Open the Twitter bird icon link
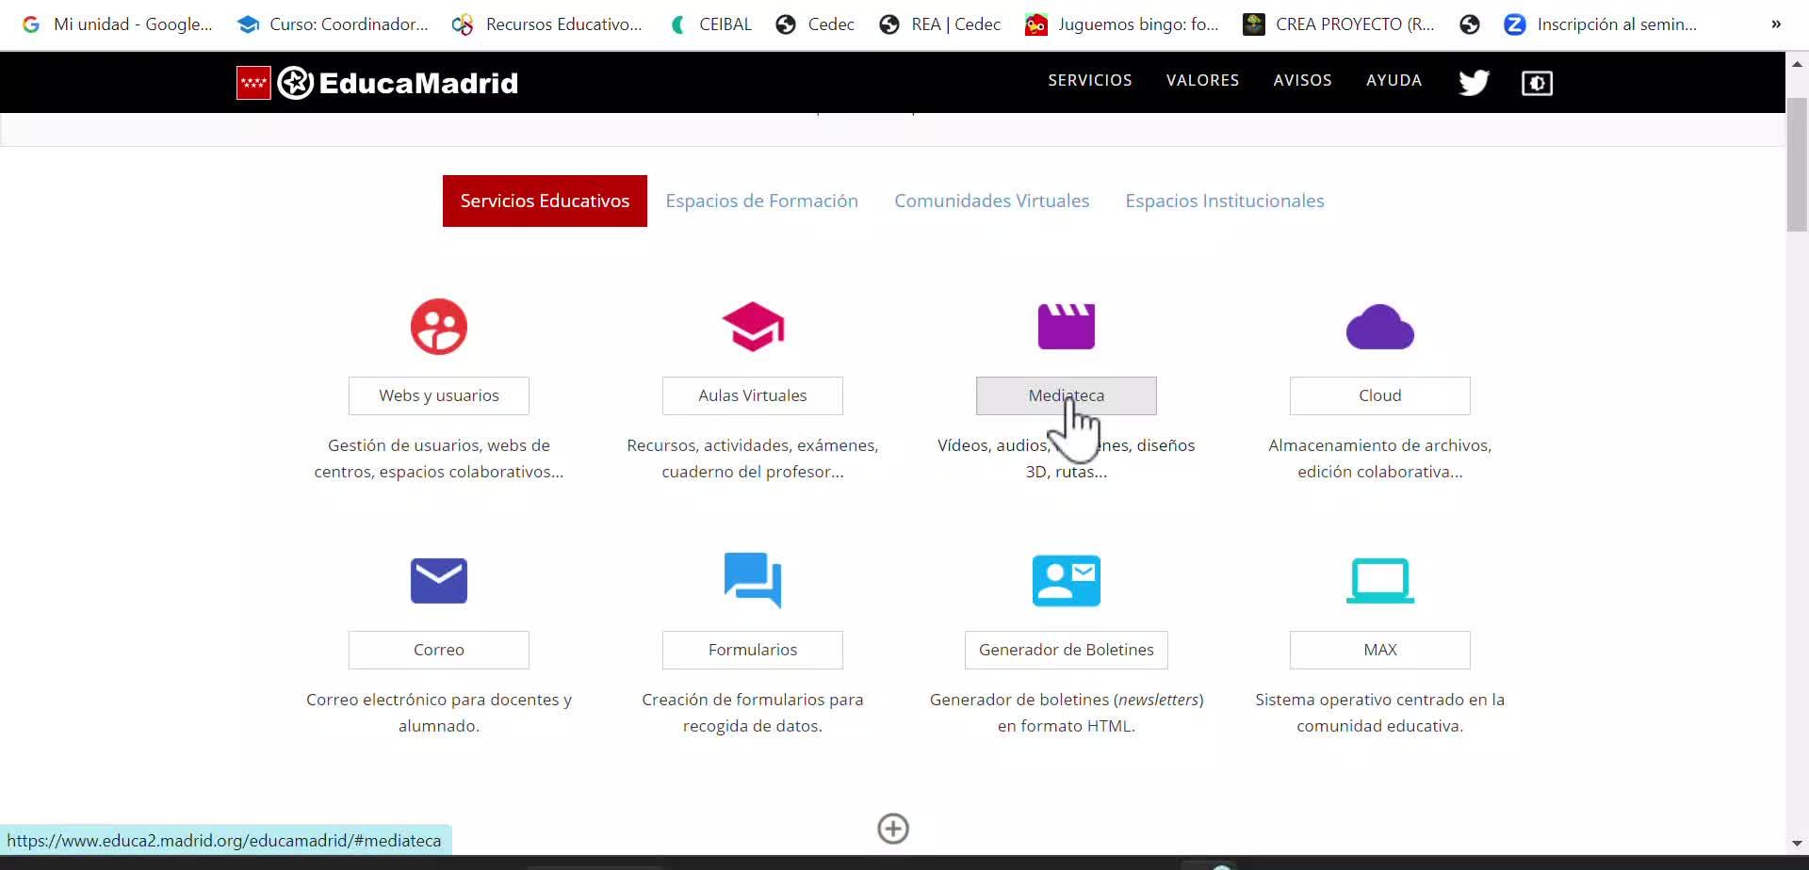 click(1474, 83)
